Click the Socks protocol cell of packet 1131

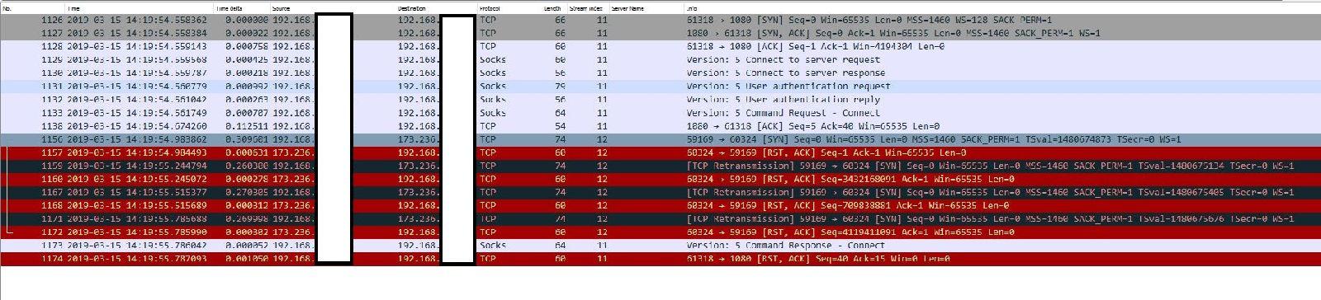(493, 86)
